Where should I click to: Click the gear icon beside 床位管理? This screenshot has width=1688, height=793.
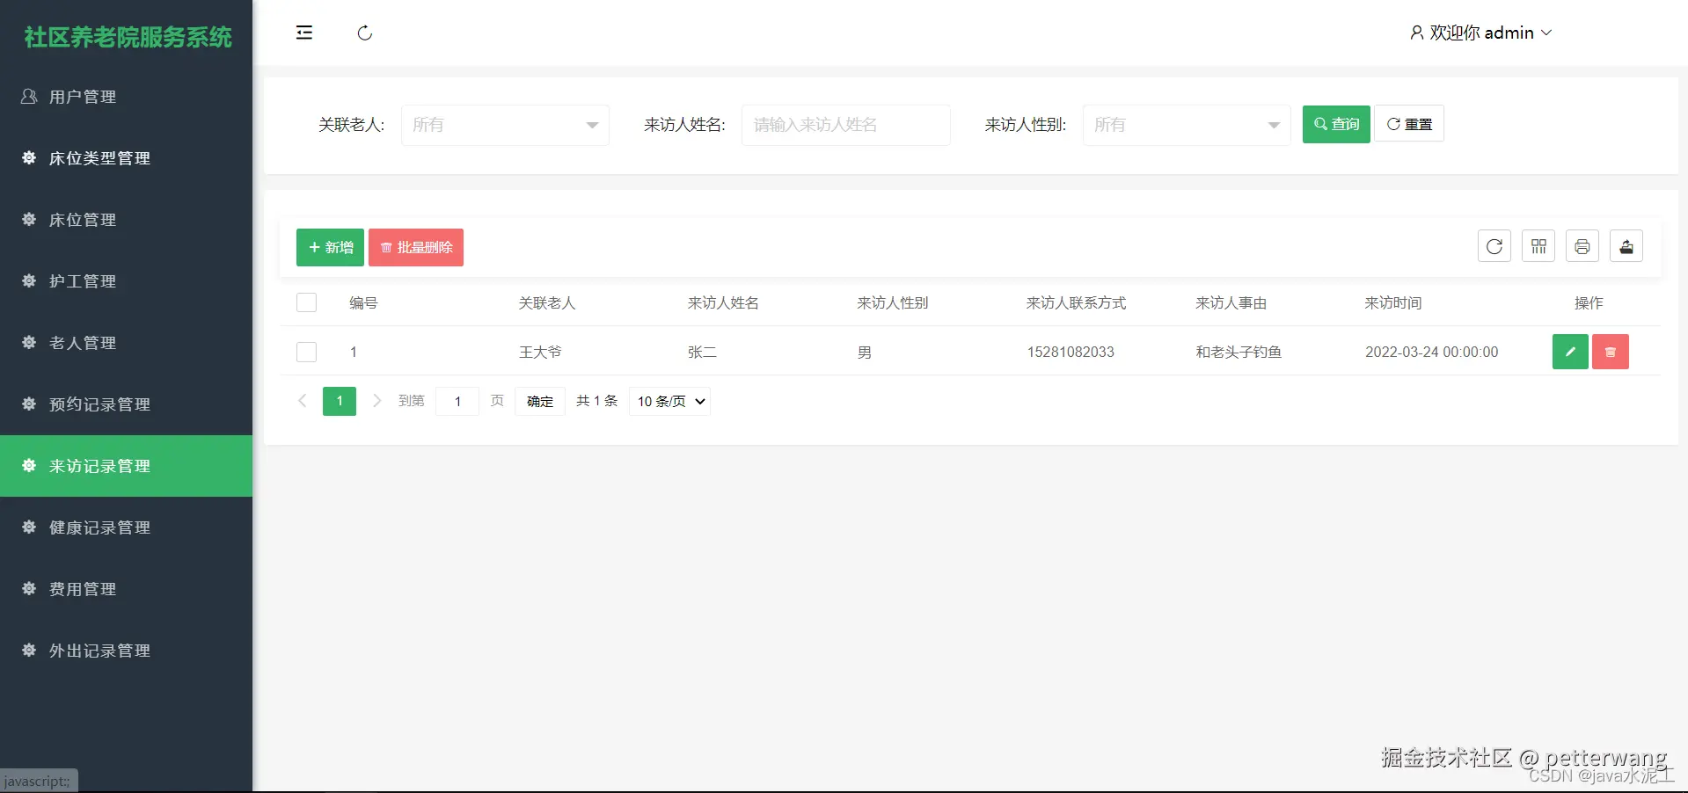29,219
